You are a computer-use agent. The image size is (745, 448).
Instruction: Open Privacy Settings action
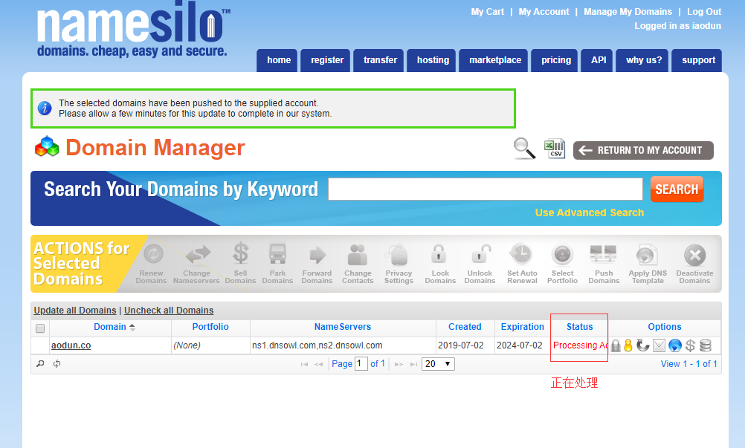399,255
